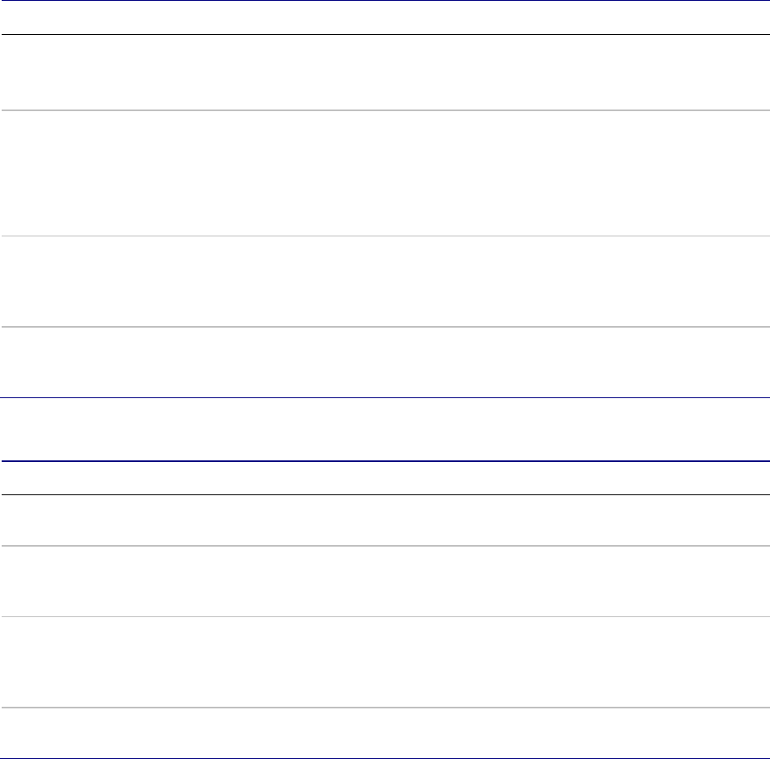Click the black bottom border of the upper table

385,398
